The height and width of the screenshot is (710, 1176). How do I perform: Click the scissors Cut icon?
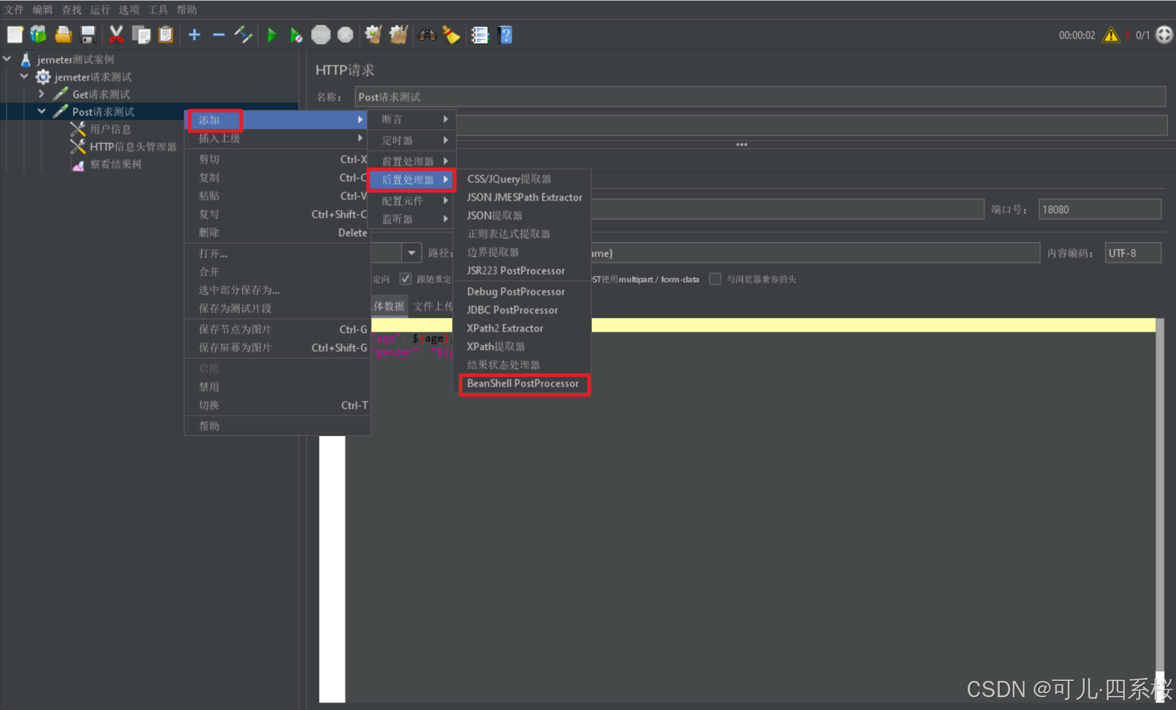pos(116,35)
